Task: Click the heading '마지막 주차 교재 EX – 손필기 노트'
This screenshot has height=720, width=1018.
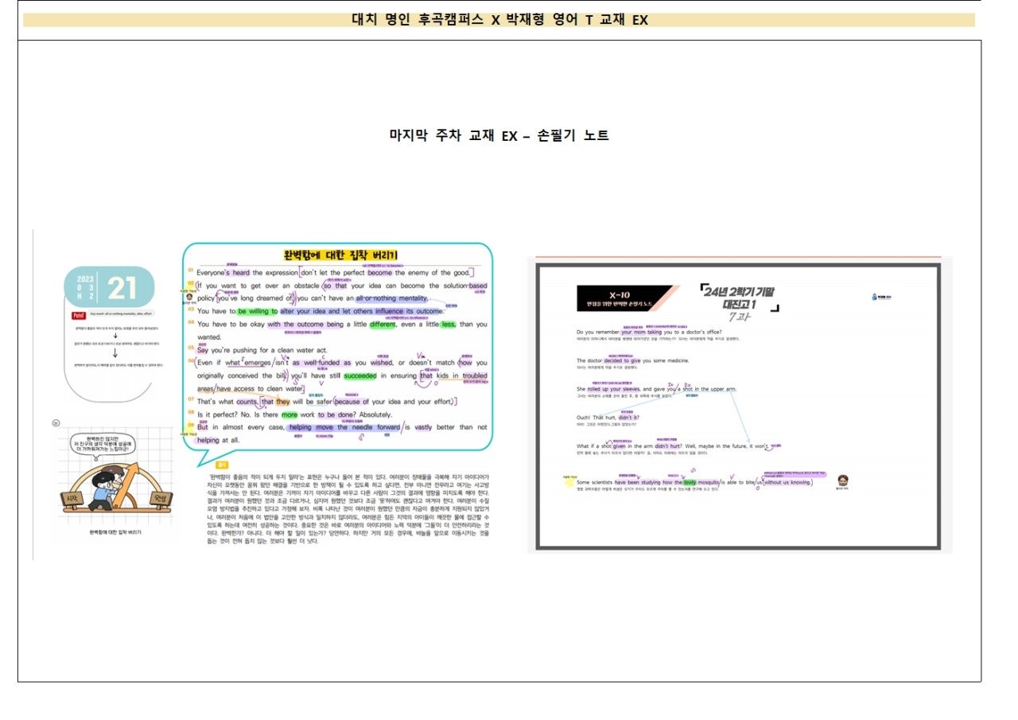Action: coord(499,136)
